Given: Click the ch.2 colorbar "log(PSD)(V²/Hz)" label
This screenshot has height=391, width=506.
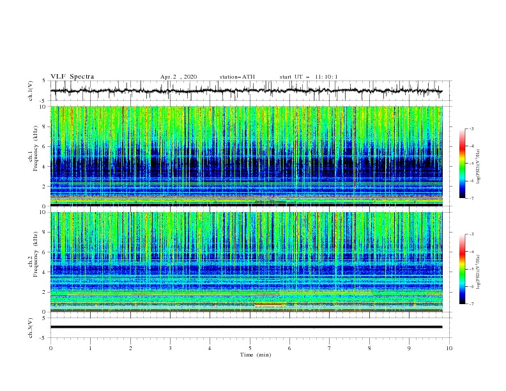Looking at the screenshot, I should tap(479, 272).
